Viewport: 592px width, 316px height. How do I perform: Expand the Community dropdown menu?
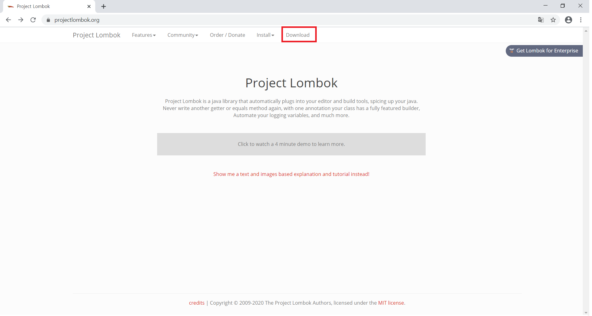pyautogui.click(x=184, y=35)
